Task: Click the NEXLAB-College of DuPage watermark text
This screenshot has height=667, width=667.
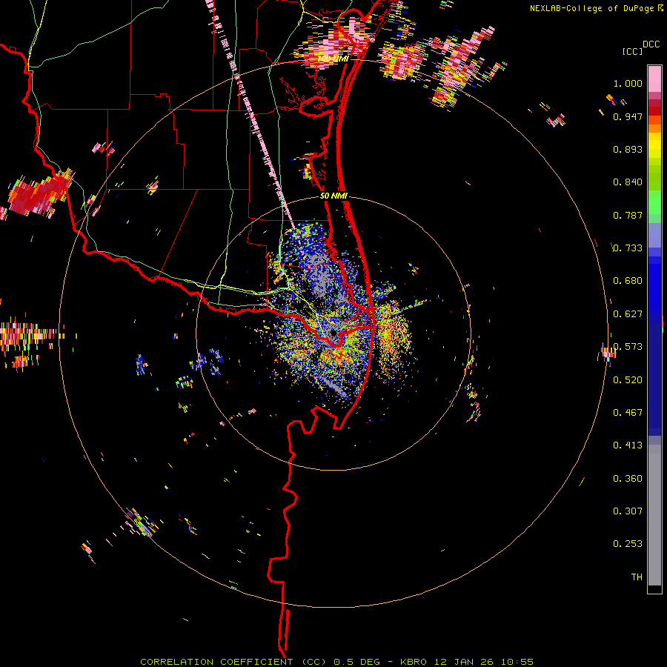Action: coord(591,8)
